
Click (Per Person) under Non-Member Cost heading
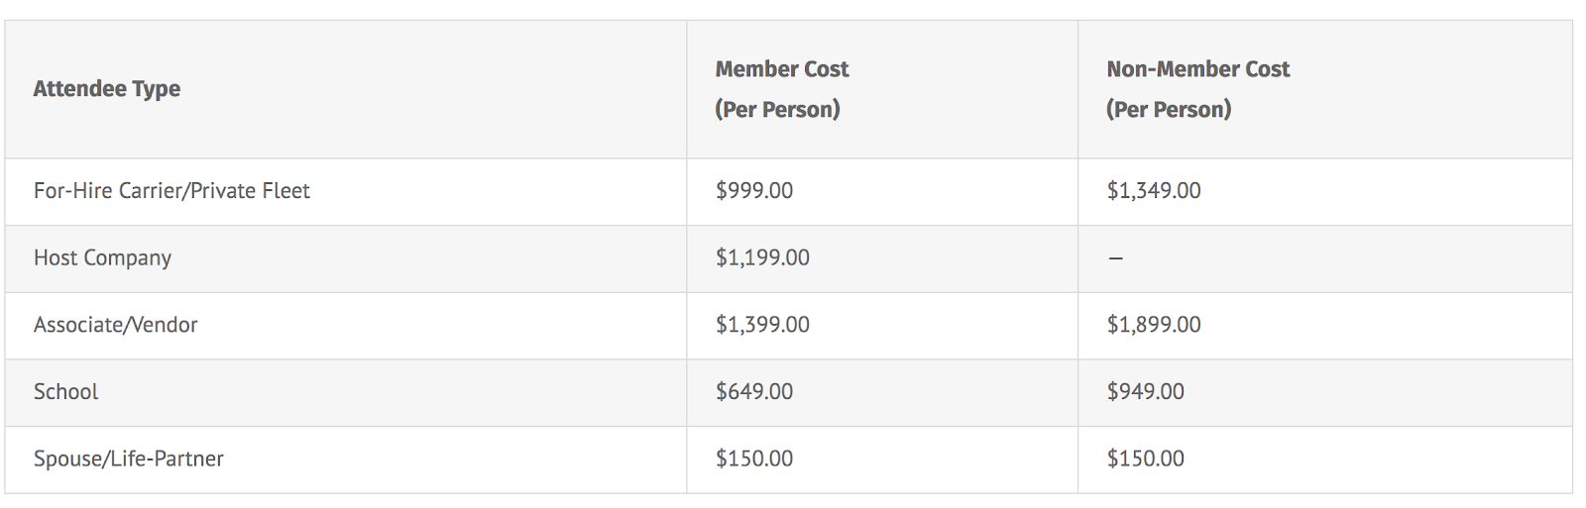pyautogui.click(x=1169, y=110)
